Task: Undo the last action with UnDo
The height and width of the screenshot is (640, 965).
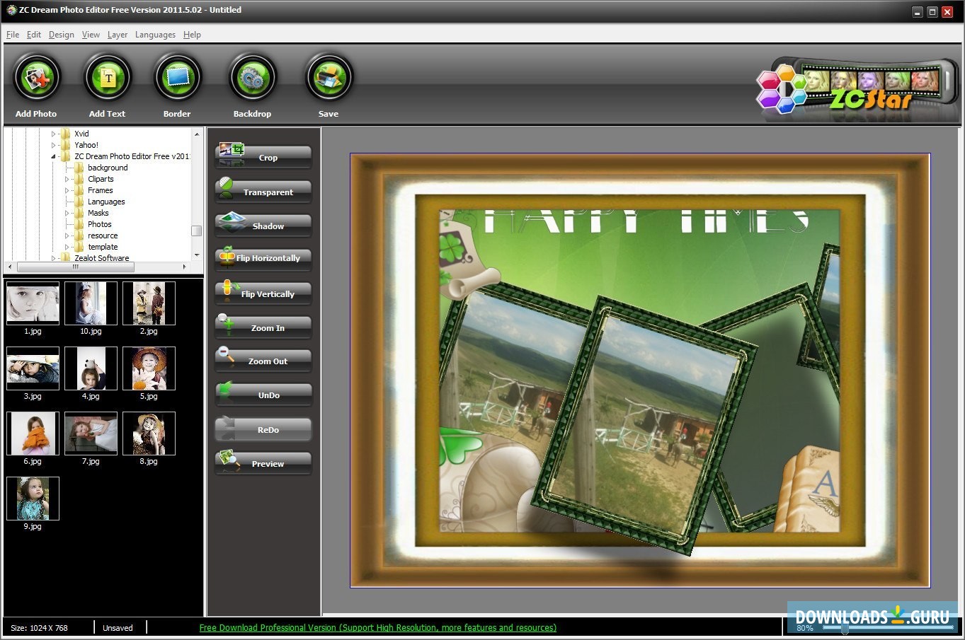Action: [x=263, y=395]
